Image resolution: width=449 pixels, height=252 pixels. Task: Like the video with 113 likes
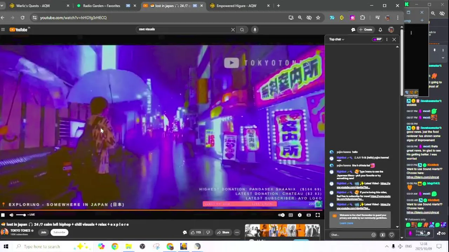[x=195, y=232]
